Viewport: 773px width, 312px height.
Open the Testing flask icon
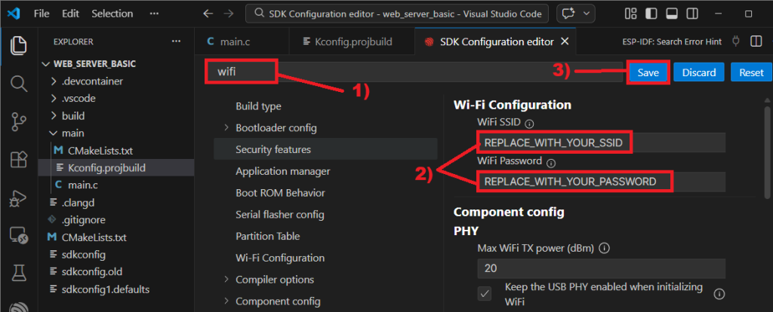(x=18, y=274)
